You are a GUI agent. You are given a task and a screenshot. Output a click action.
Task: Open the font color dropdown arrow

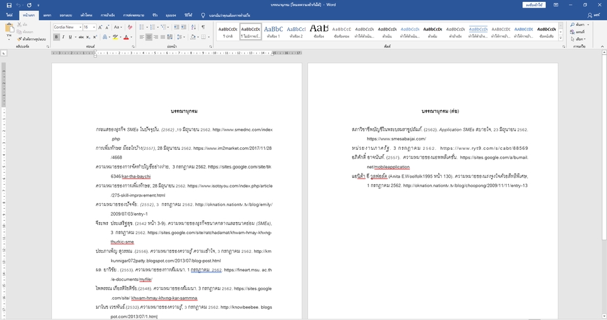131,37
